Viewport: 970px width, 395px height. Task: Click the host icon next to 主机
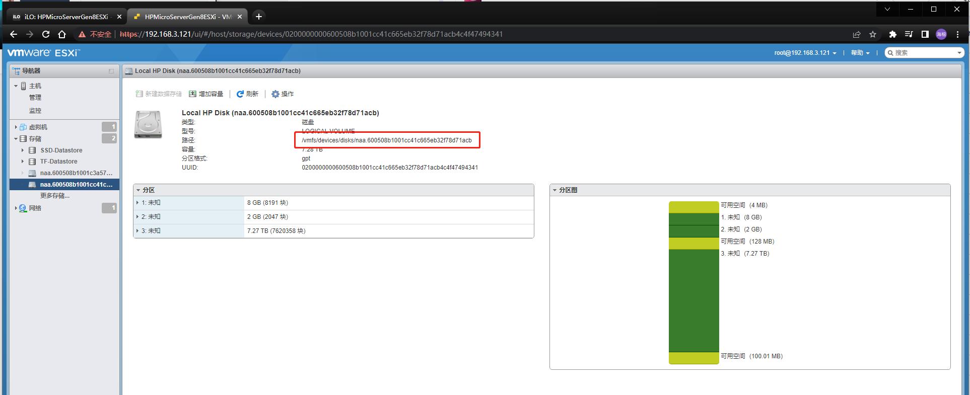point(23,86)
